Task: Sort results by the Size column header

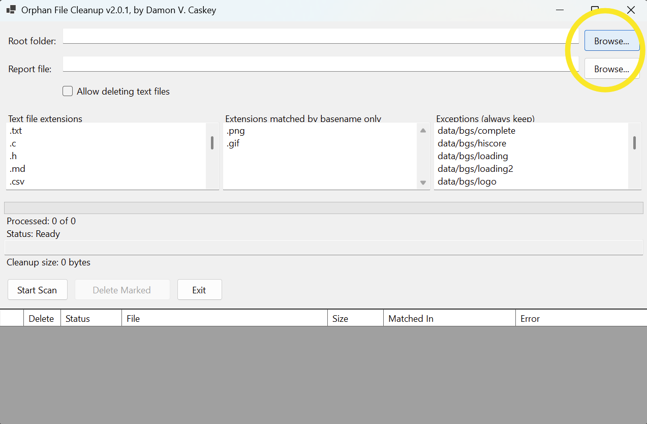Action: pos(340,319)
